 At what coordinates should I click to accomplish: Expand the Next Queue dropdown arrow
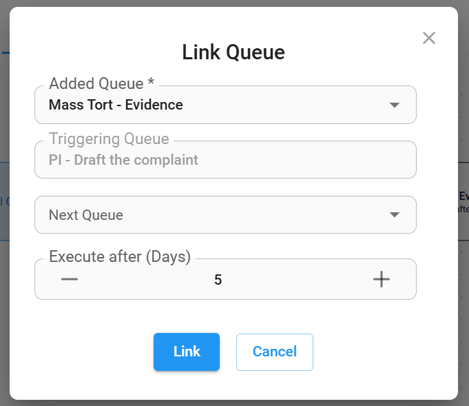pyautogui.click(x=394, y=214)
